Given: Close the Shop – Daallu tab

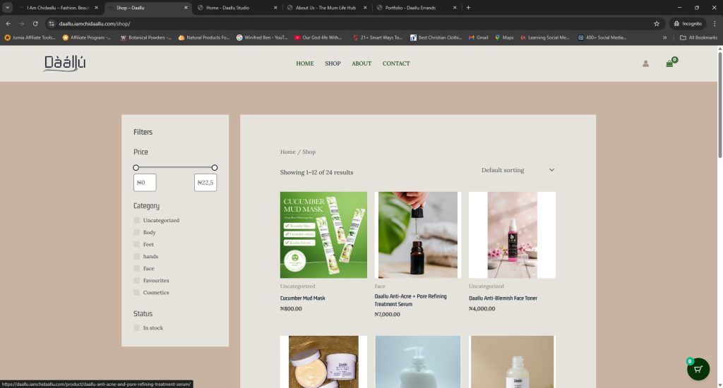Looking at the screenshot, I should coord(186,8).
